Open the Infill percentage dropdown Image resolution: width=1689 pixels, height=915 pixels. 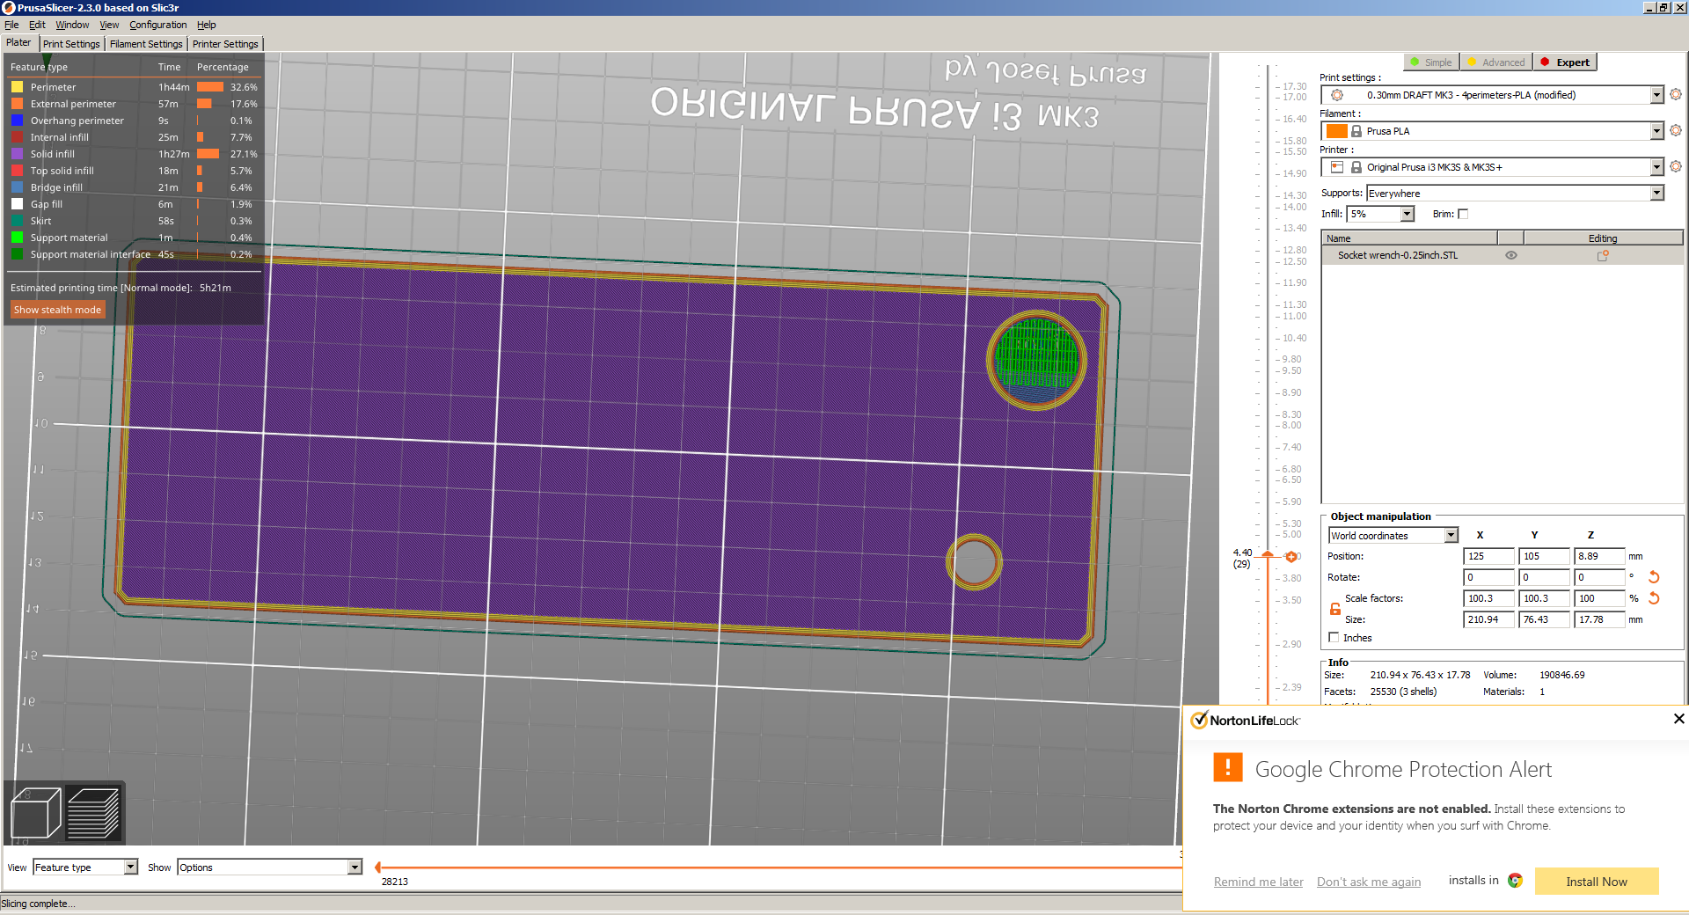1407,214
